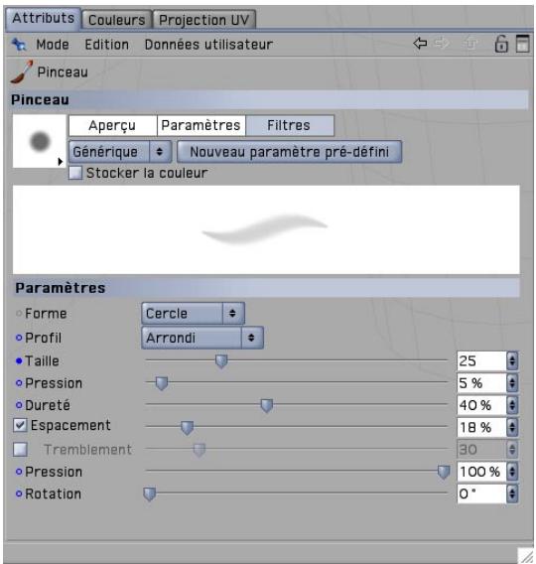This screenshot has width=536, height=564.
Task: Open the Générique preset dropdown
Action: [120, 152]
